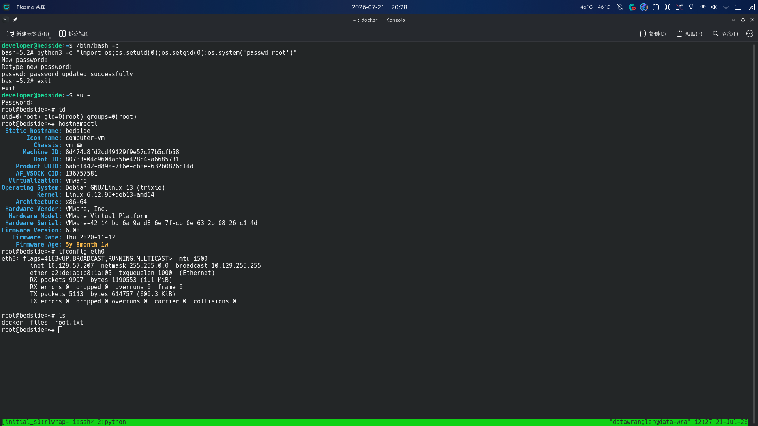Open the 查找(F) find tool
The height and width of the screenshot is (426, 758).
(x=726, y=34)
